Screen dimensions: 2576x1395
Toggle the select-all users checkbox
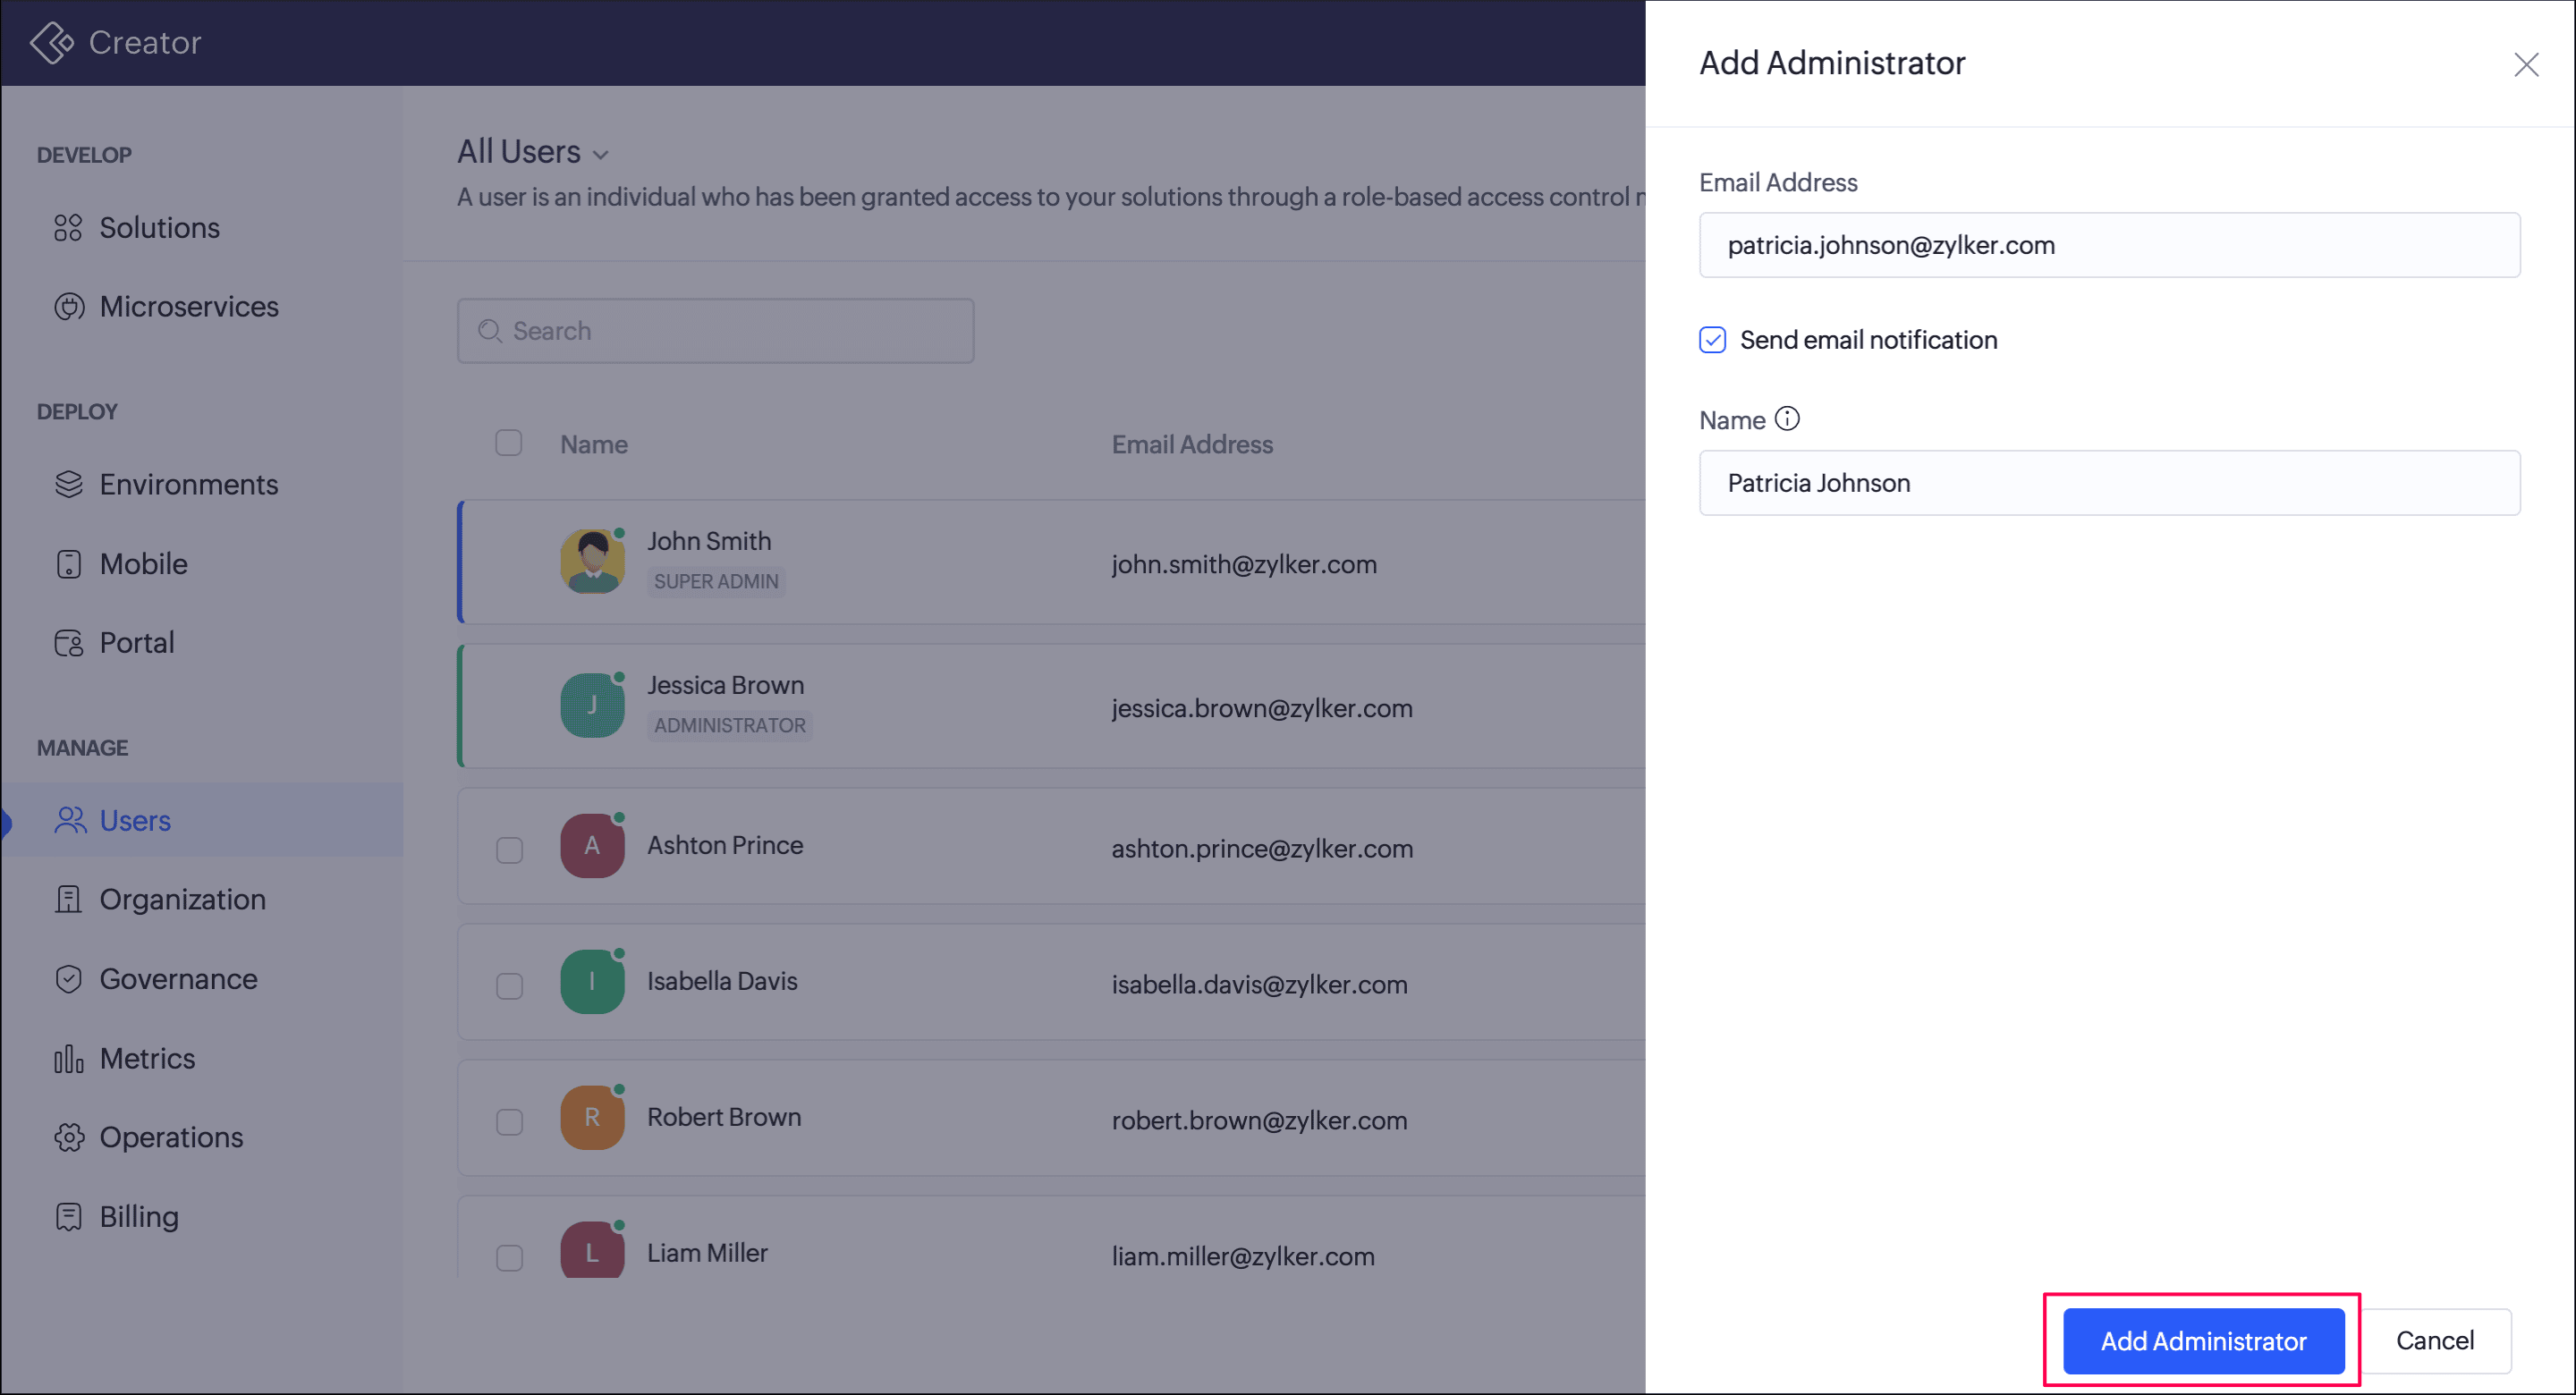(x=508, y=443)
